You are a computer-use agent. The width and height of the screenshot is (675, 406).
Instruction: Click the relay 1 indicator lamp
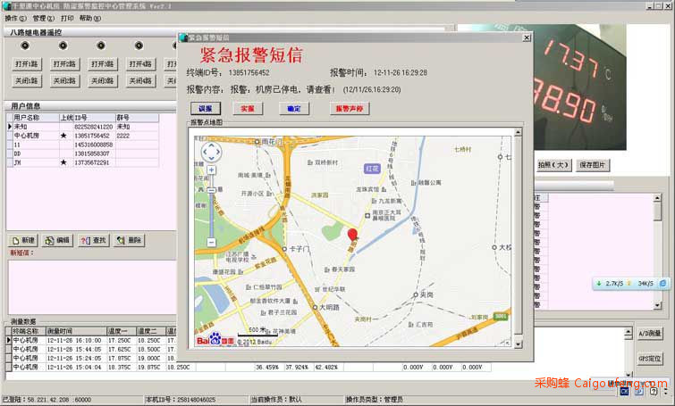25,46
